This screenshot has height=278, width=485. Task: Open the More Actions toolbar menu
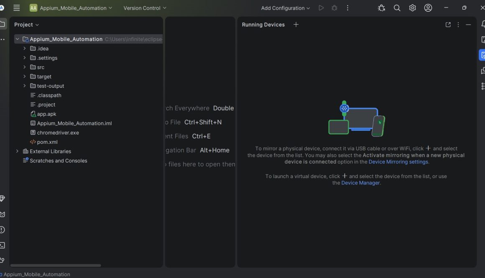point(348,8)
